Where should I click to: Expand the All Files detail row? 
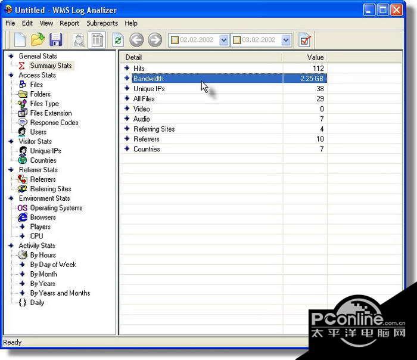(127, 98)
